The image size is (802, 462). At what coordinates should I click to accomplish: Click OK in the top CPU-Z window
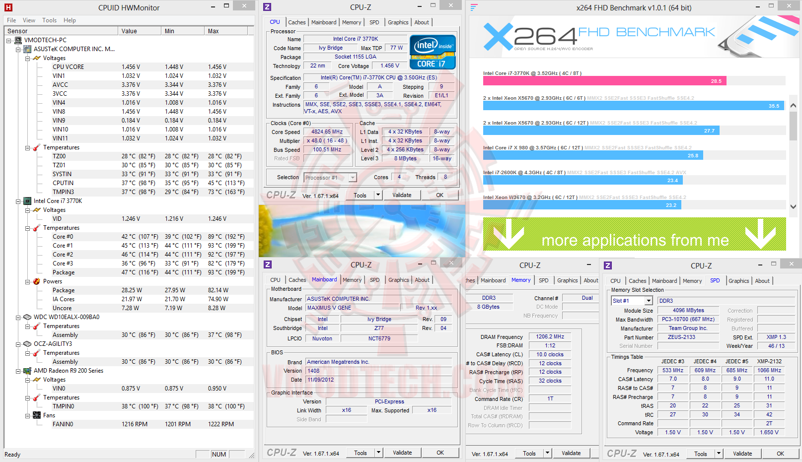click(440, 195)
